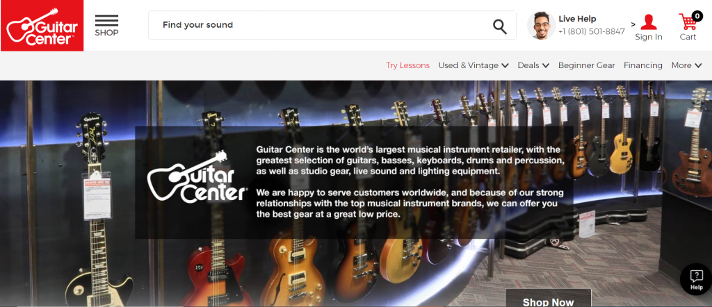Click the search magnifier icon
This screenshot has height=307, width=712.
click(500, 27)
